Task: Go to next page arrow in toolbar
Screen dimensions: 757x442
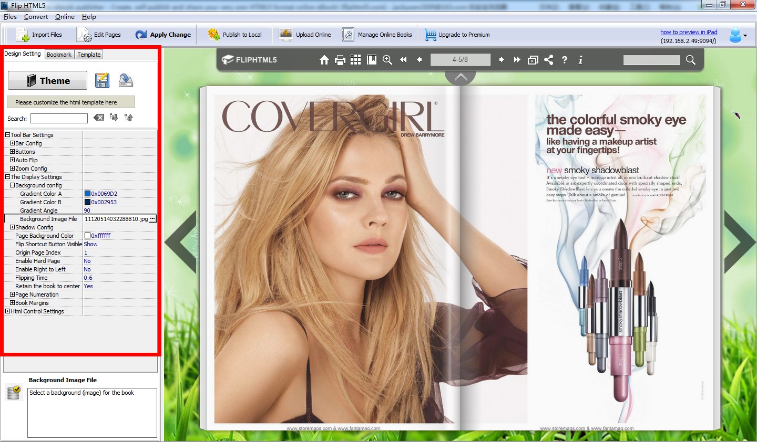Action: click(x=502, y=60)
